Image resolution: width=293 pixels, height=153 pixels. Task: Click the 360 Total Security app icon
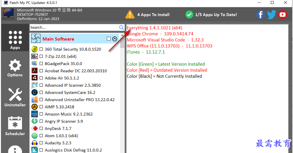34,49
